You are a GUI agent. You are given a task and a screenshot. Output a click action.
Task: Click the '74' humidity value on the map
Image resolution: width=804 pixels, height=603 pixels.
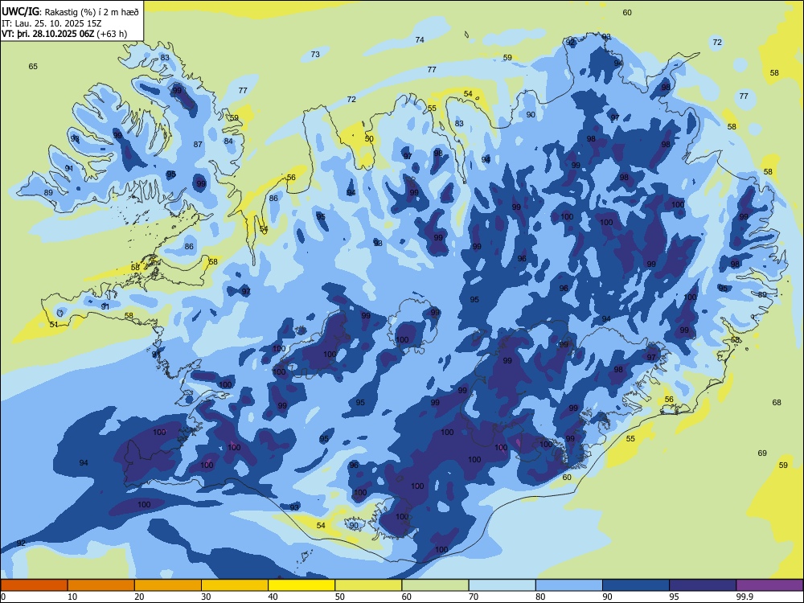click(420, 39)
